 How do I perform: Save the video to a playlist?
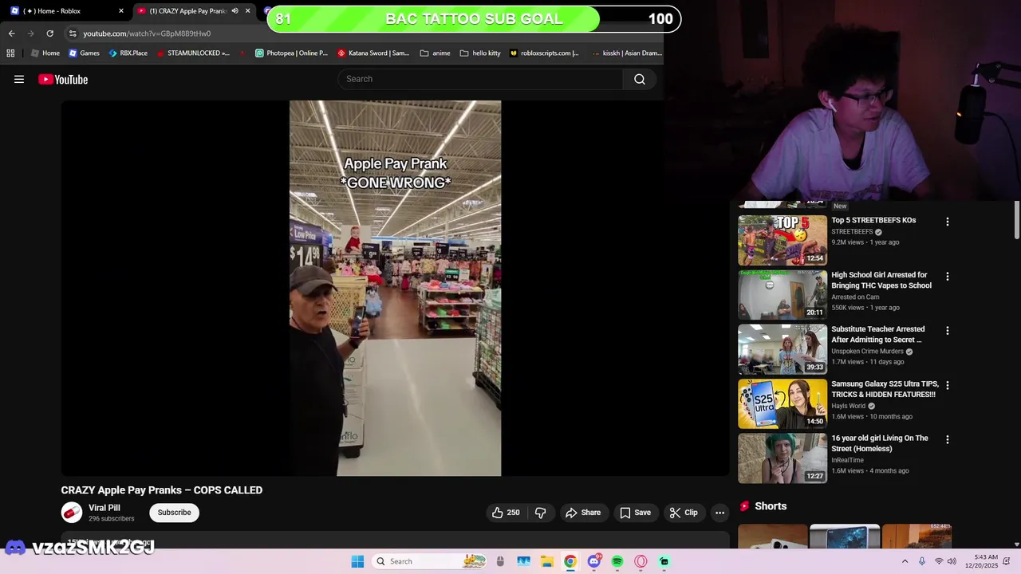[635, 513]
